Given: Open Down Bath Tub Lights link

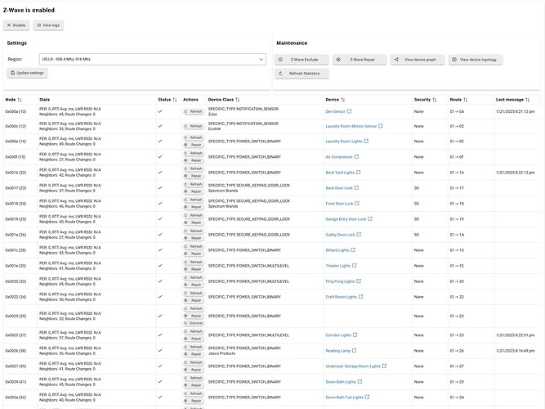Looking at the screenshot, I should [345, 398].
